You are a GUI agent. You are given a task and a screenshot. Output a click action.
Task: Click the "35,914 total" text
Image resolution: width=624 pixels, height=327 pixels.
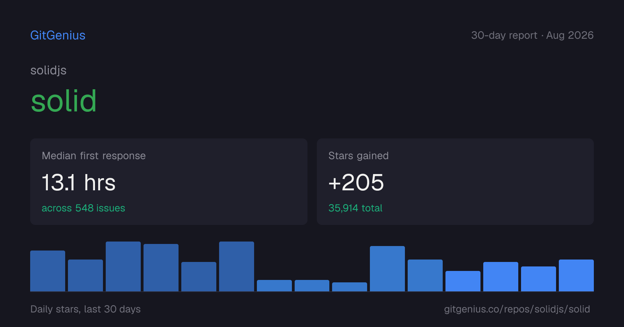coord(355,208)
